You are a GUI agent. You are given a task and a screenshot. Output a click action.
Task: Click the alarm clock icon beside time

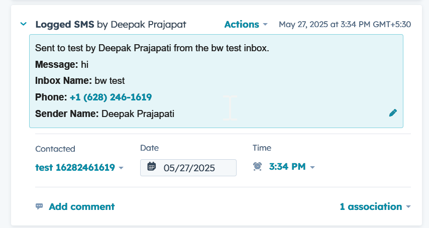point(258,167)
